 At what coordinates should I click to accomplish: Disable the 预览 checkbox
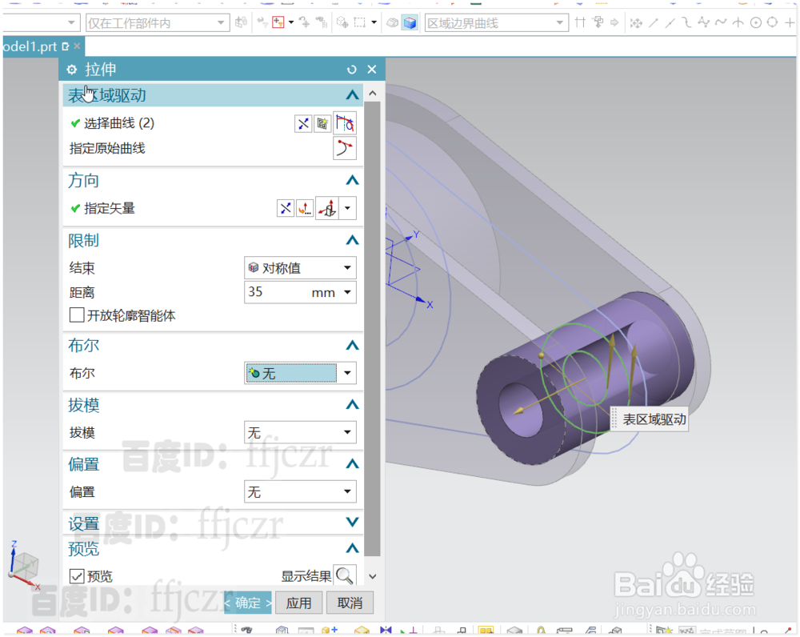[76, 575]
